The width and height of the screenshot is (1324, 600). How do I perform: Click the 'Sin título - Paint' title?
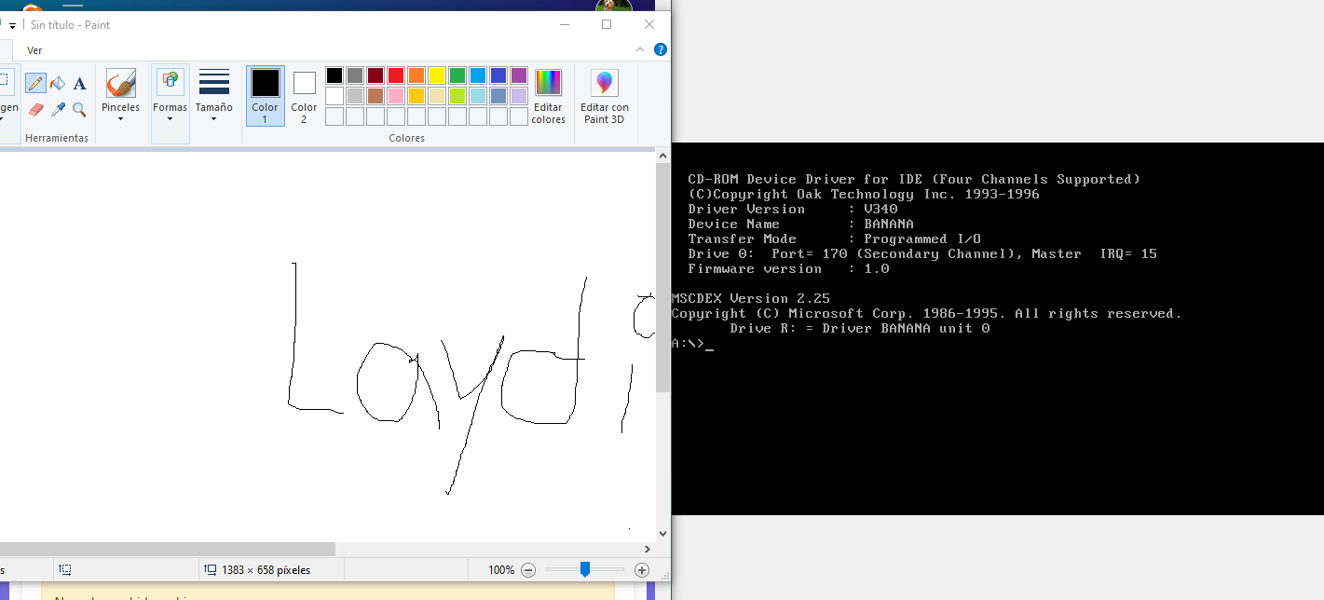coord(70,25)
